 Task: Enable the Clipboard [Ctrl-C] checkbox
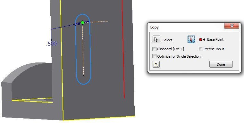tap(154, 49)
